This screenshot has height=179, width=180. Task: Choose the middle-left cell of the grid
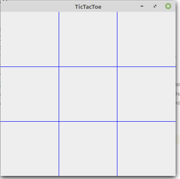click(x=29, y=94)
